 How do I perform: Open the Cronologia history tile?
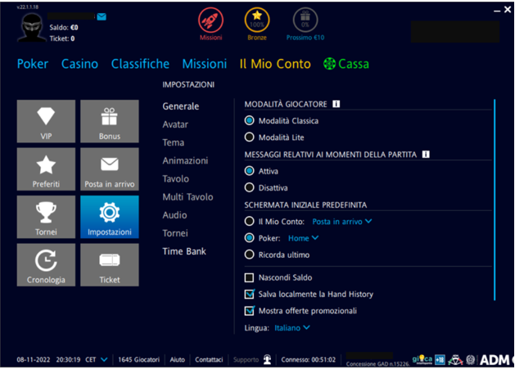point(46,265)
